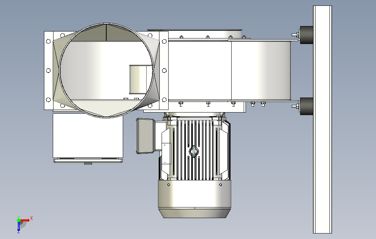Image resolution: width=376 pixels, height=239 pixels.
Task: Select the upper black rubber vibration mount
Action: 306,35
